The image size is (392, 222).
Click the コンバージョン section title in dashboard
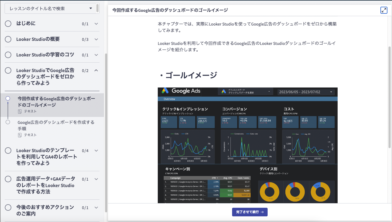[234, 109]
